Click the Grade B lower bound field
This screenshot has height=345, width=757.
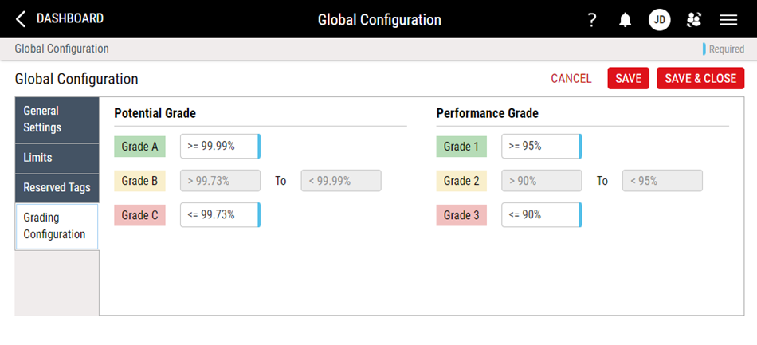pos(220,181)
